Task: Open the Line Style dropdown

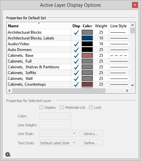Action: (x=58, y=133)
